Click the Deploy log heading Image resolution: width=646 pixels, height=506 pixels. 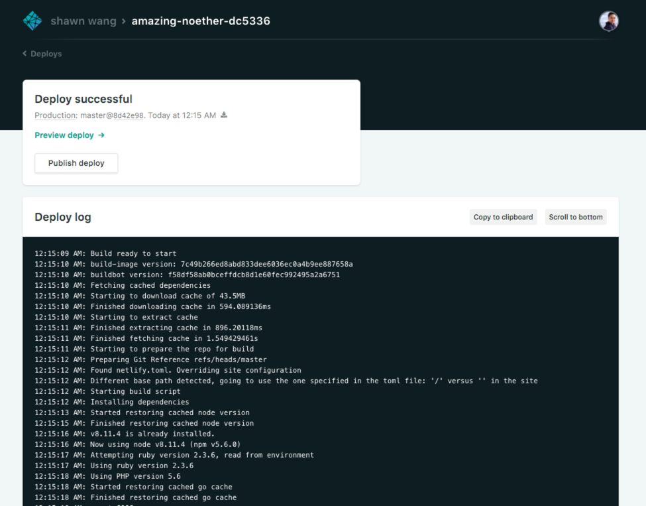[x=63, y=217]
